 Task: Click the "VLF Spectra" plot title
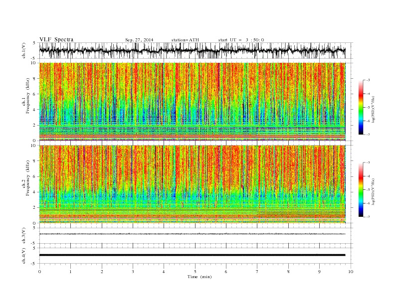coord(56,39)
